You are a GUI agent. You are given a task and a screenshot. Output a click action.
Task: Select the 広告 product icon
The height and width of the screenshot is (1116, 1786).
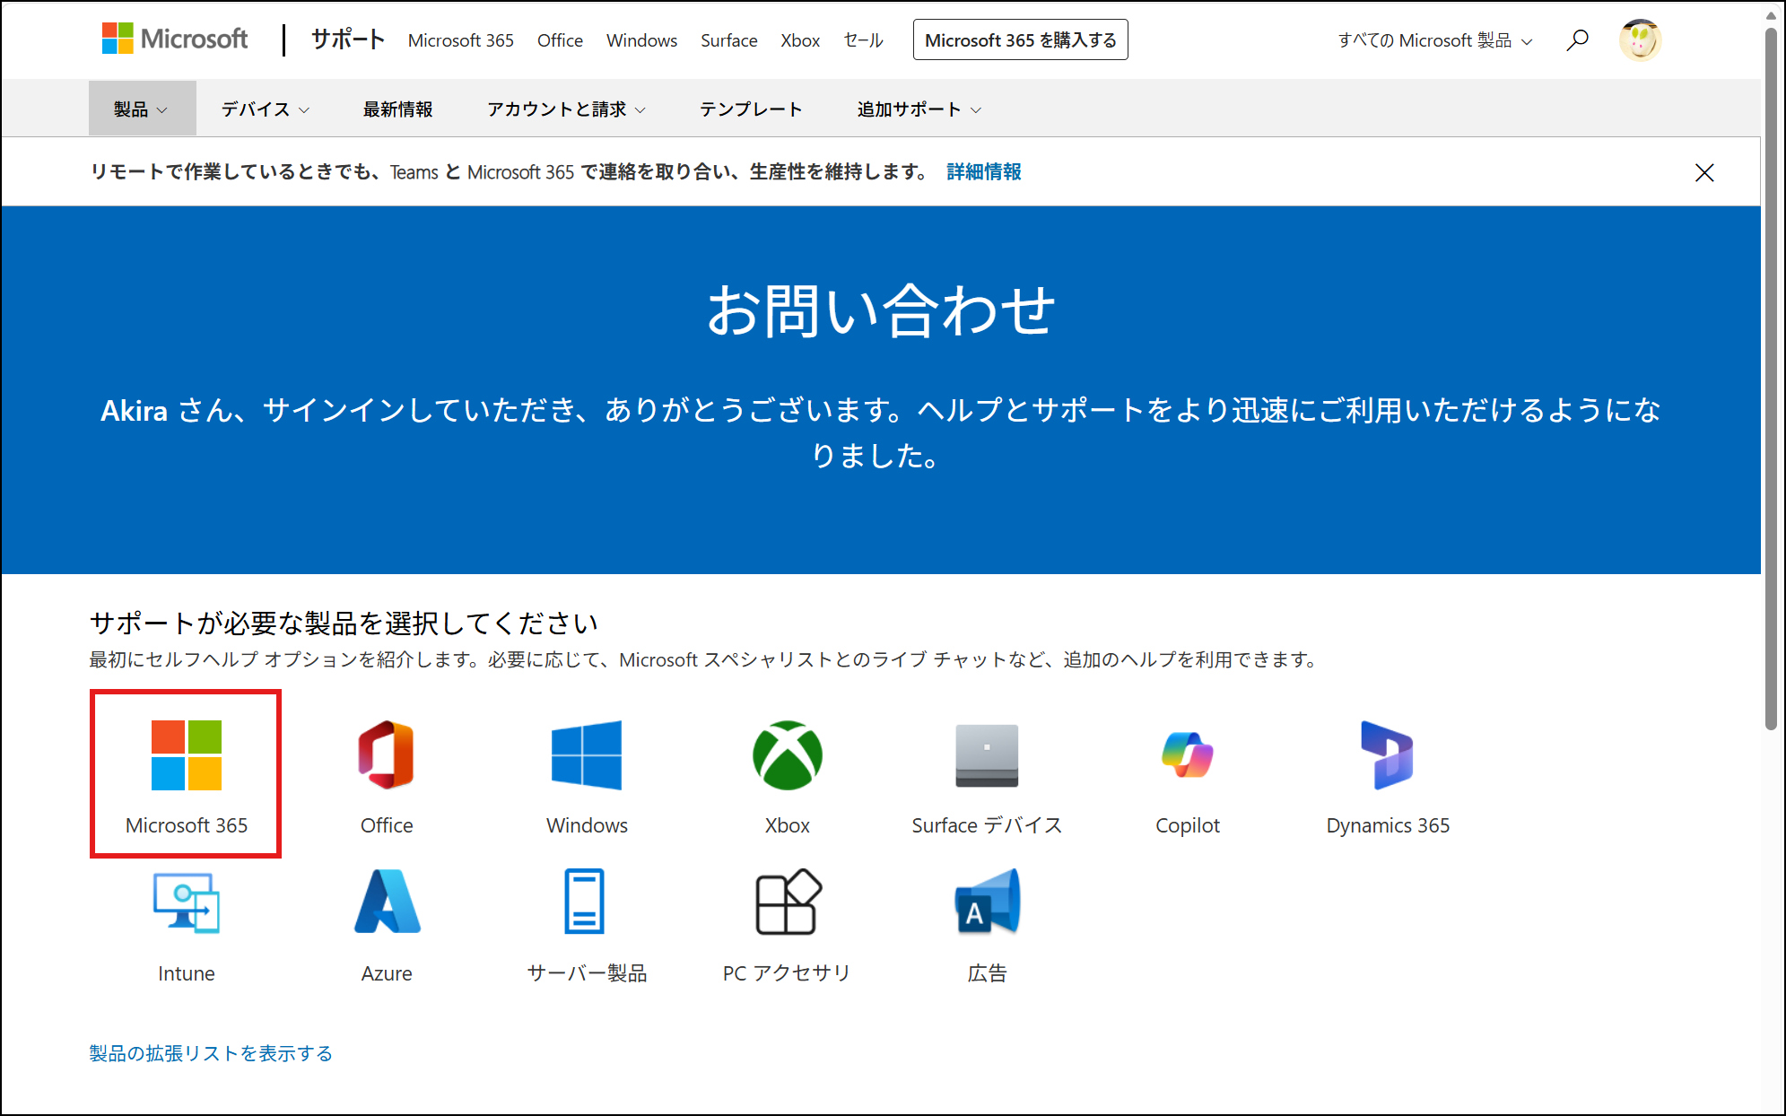(x=987, y=902)
